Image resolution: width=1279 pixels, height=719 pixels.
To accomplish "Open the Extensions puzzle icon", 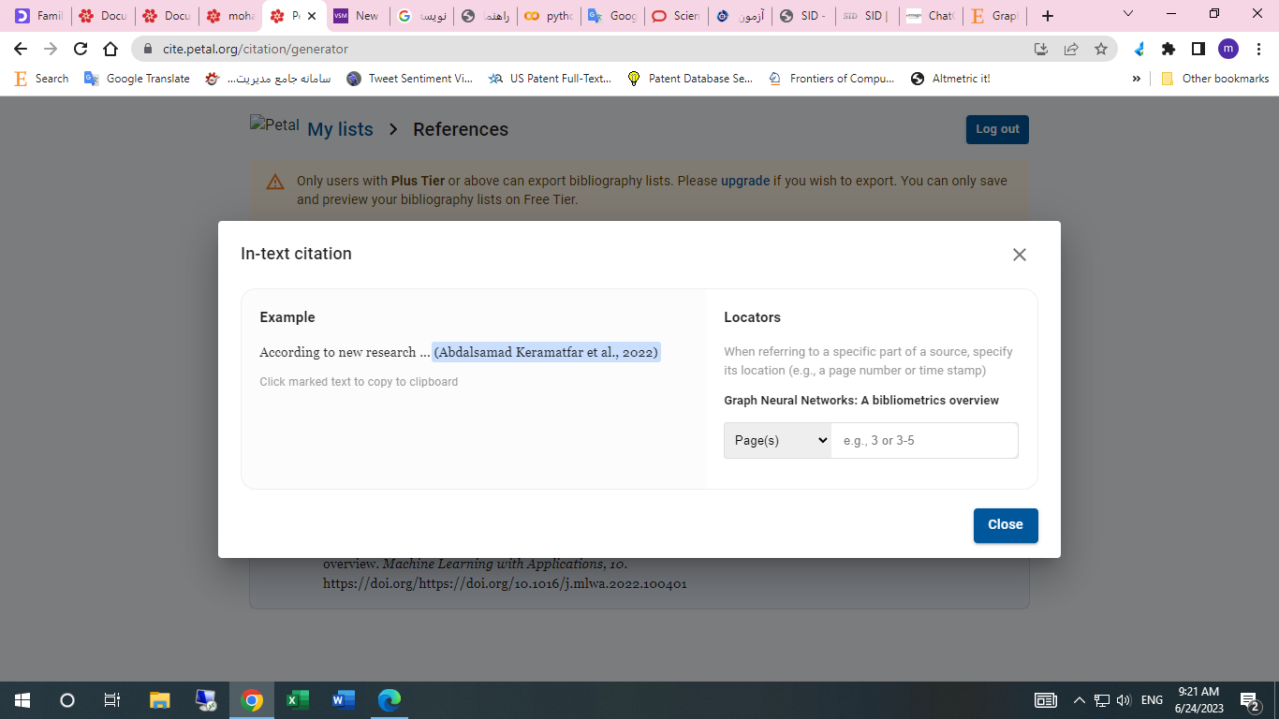I will (x=1169, y=49).
